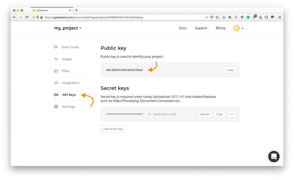
Task: Open Usage via the activity icon
Action: pyautogui.click(x=56, y=59)
